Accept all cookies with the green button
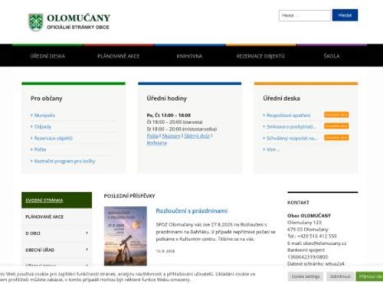 pyautogui.click(x=369, y=276)
